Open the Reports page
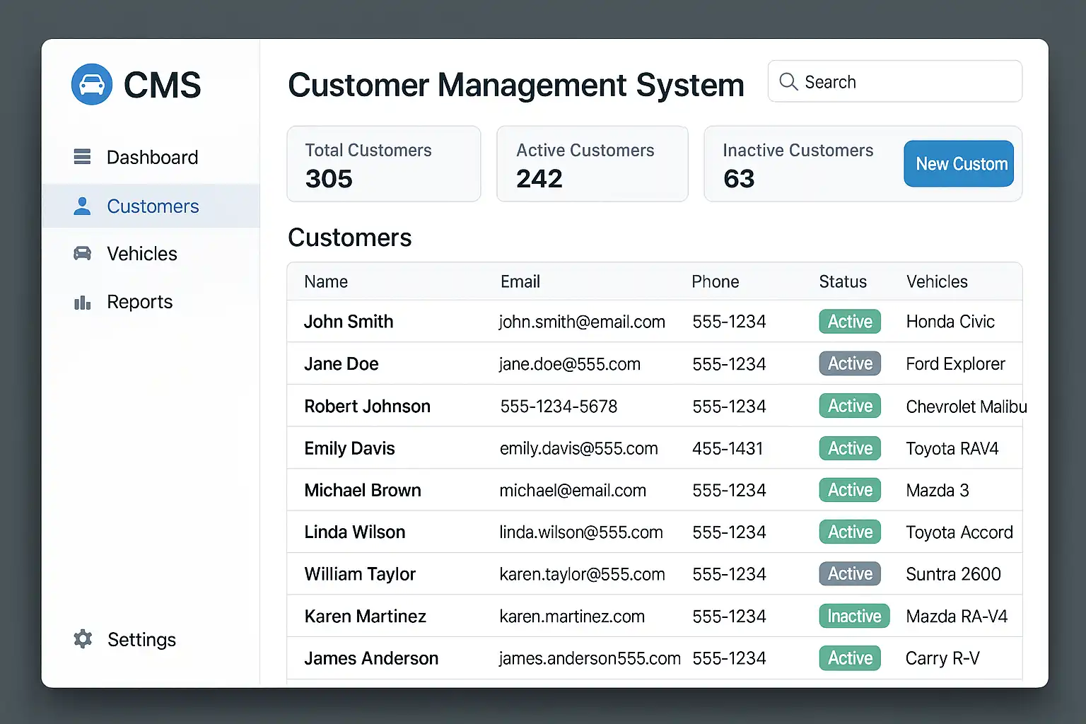The width and height of the screenshot is (1086, 724). pyautogui.click(x=140, y=302)
